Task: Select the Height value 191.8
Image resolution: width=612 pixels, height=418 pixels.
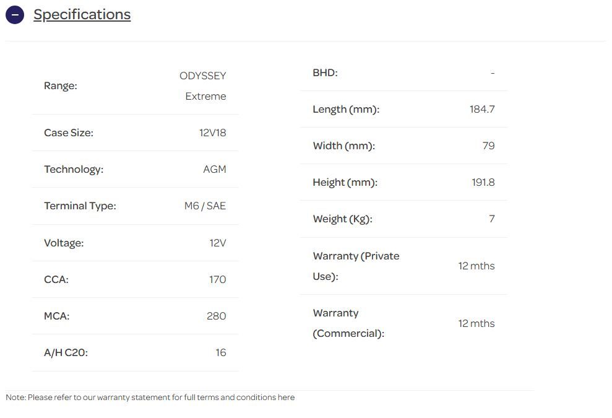Action: (x=483, y=182)
